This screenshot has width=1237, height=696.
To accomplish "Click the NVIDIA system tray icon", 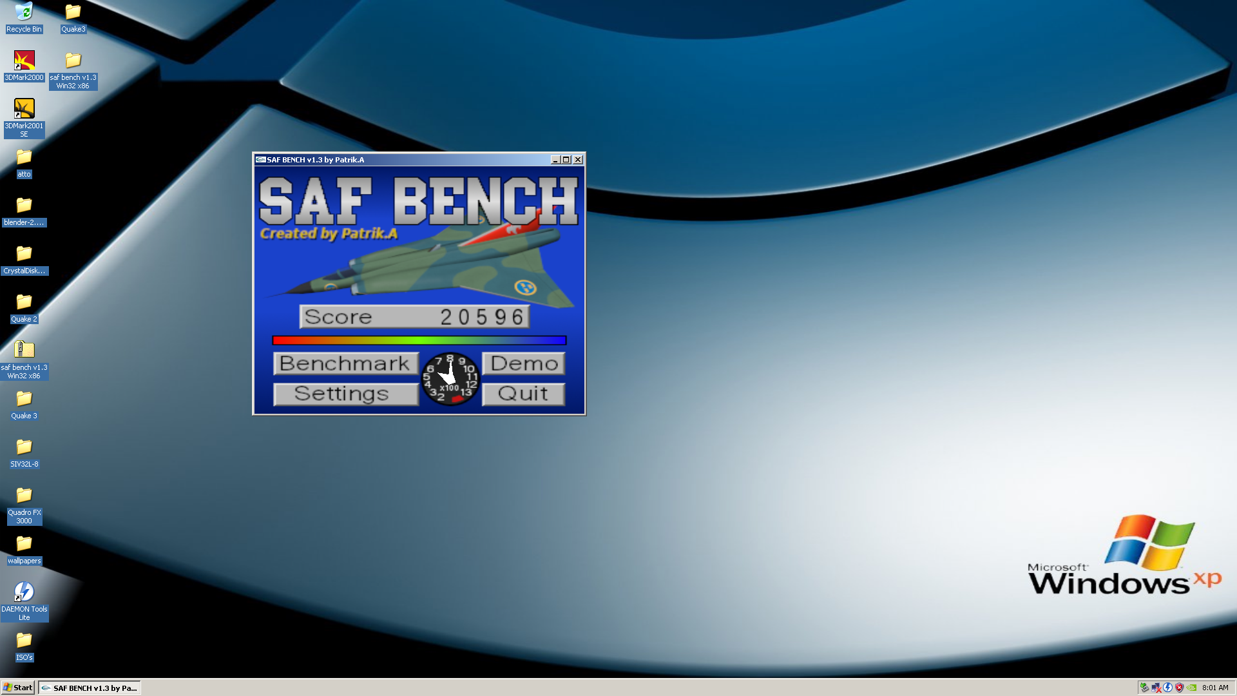I will tap(1192, 688).
